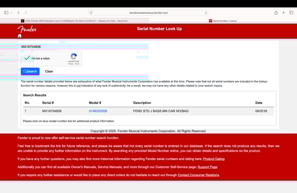Click the serial number field containing MX16704808
297x193 pixels.
tap(40, 47)
